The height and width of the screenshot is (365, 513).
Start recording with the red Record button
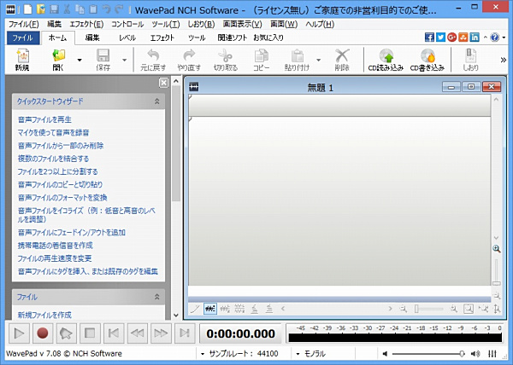(x=43, y=333)
